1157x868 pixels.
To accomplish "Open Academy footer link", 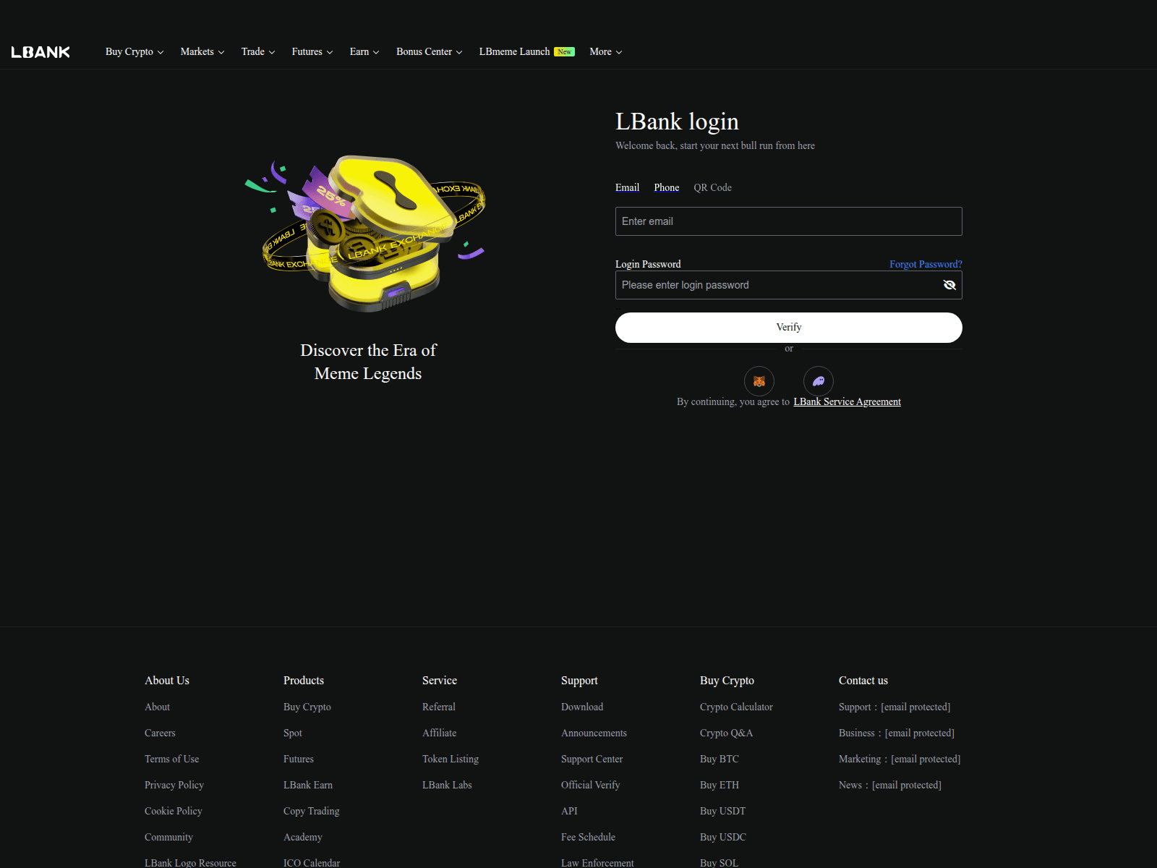I will pos(303,837).
